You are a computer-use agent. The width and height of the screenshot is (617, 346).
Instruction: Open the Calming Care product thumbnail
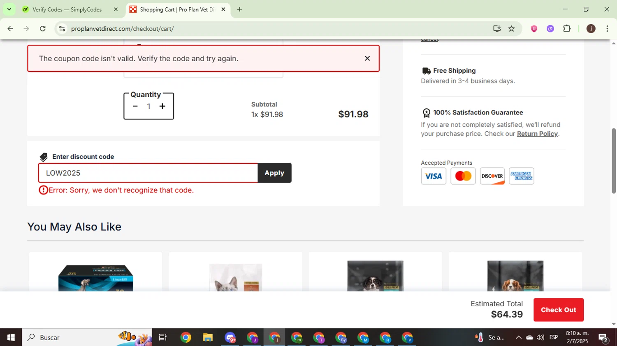95,278
